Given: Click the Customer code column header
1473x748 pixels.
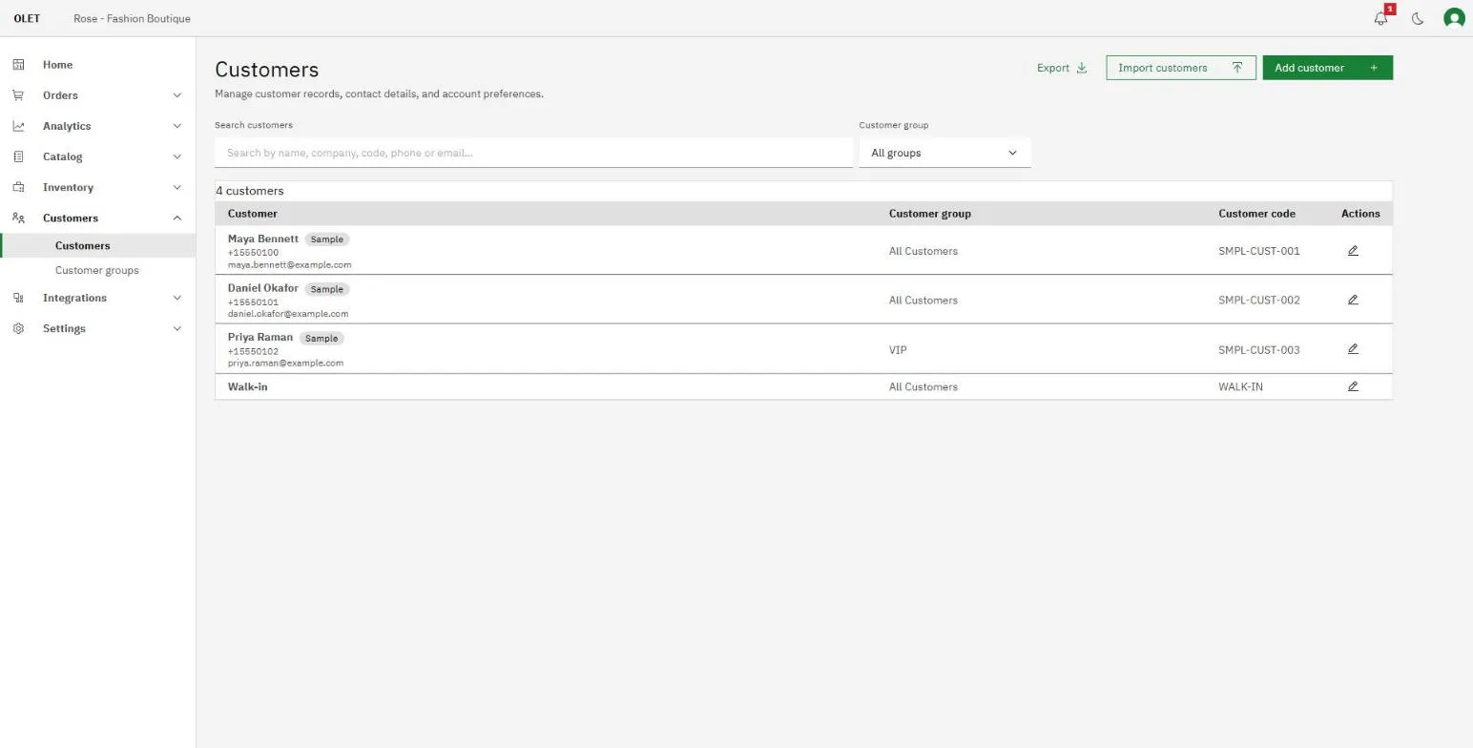Looking at the screenshot, I should (x=1256, y=214).
